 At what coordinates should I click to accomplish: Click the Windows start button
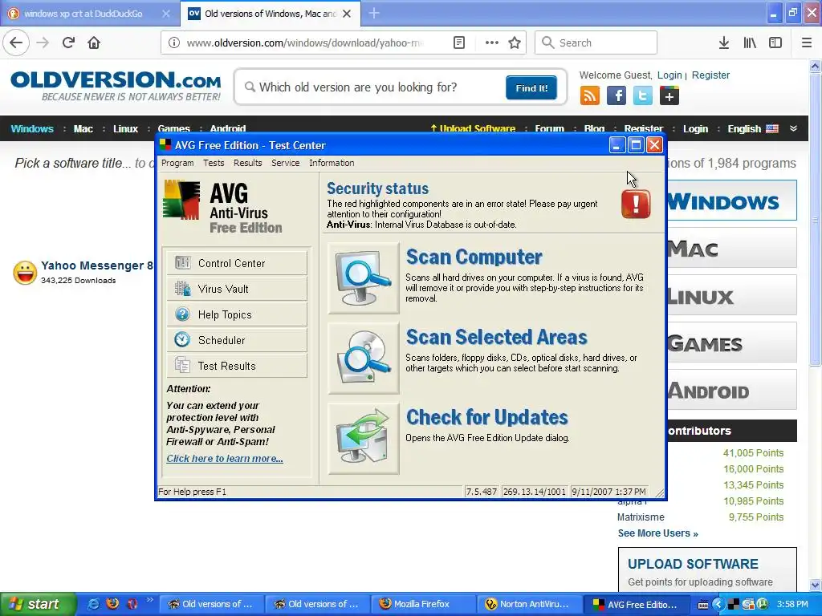(x=38, y=604)
